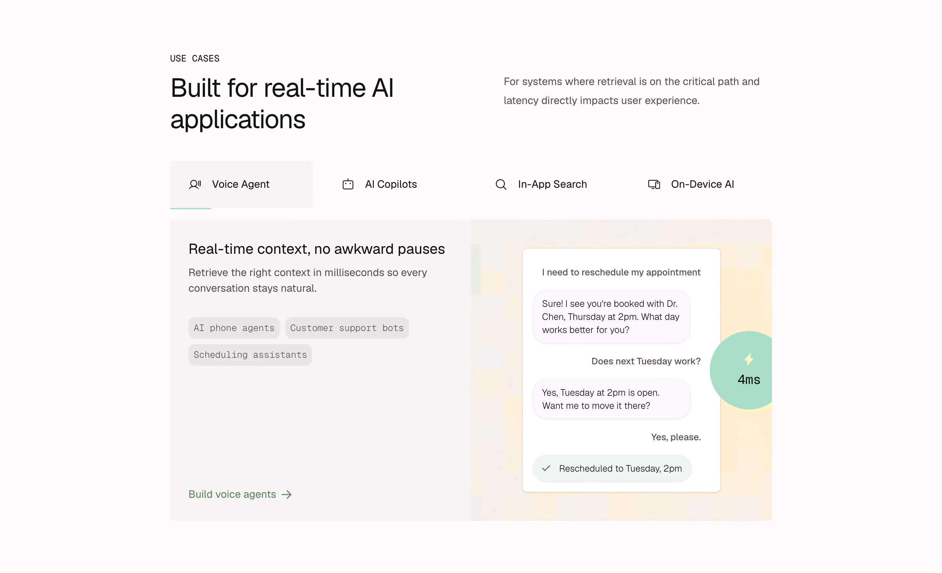Screen dimensions: 942x573
Task: Click the Voice Agent speaking-person icon
Action: 195,185
